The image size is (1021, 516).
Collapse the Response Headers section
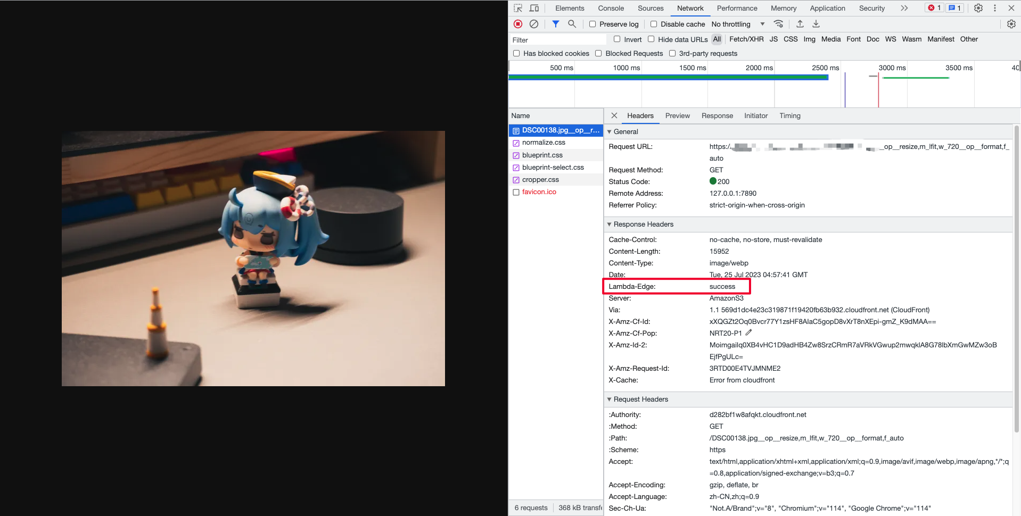pos(610,224)
